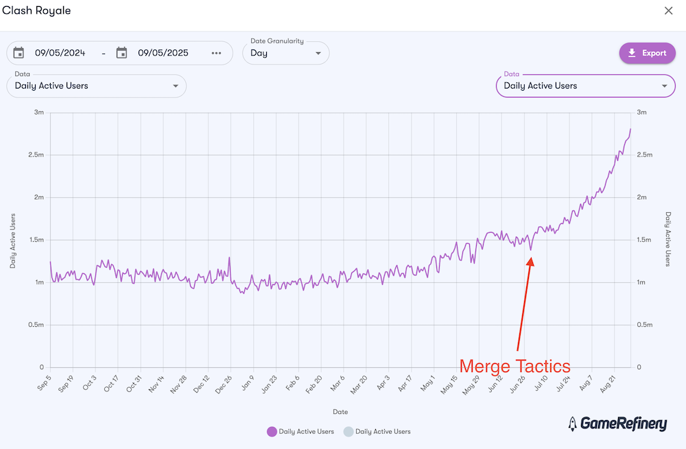
Task: Click the Sep 5 x-axis label
Action: [44, 382]
